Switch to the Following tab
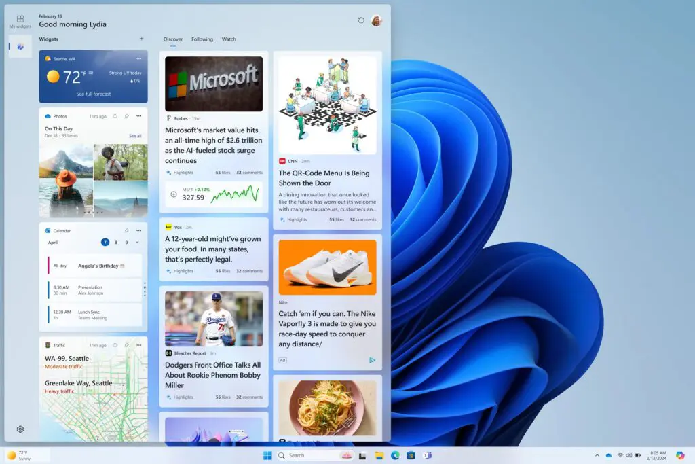The image size is (695, 464). (x=202, y=39)
